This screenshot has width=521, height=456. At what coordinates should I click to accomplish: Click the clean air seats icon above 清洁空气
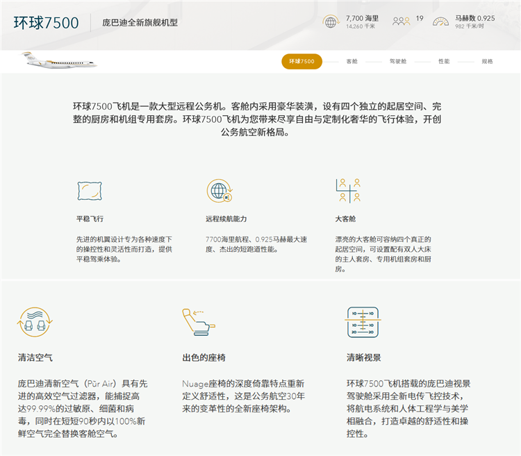35,322
